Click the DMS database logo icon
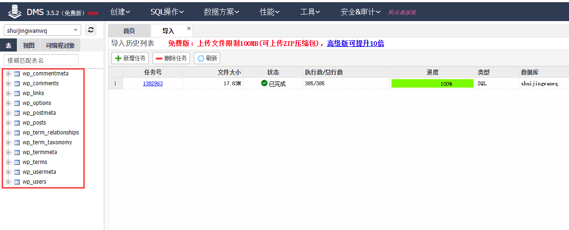Image resolution: width=569 pixels, height=230 pixels. pos(14,12)
